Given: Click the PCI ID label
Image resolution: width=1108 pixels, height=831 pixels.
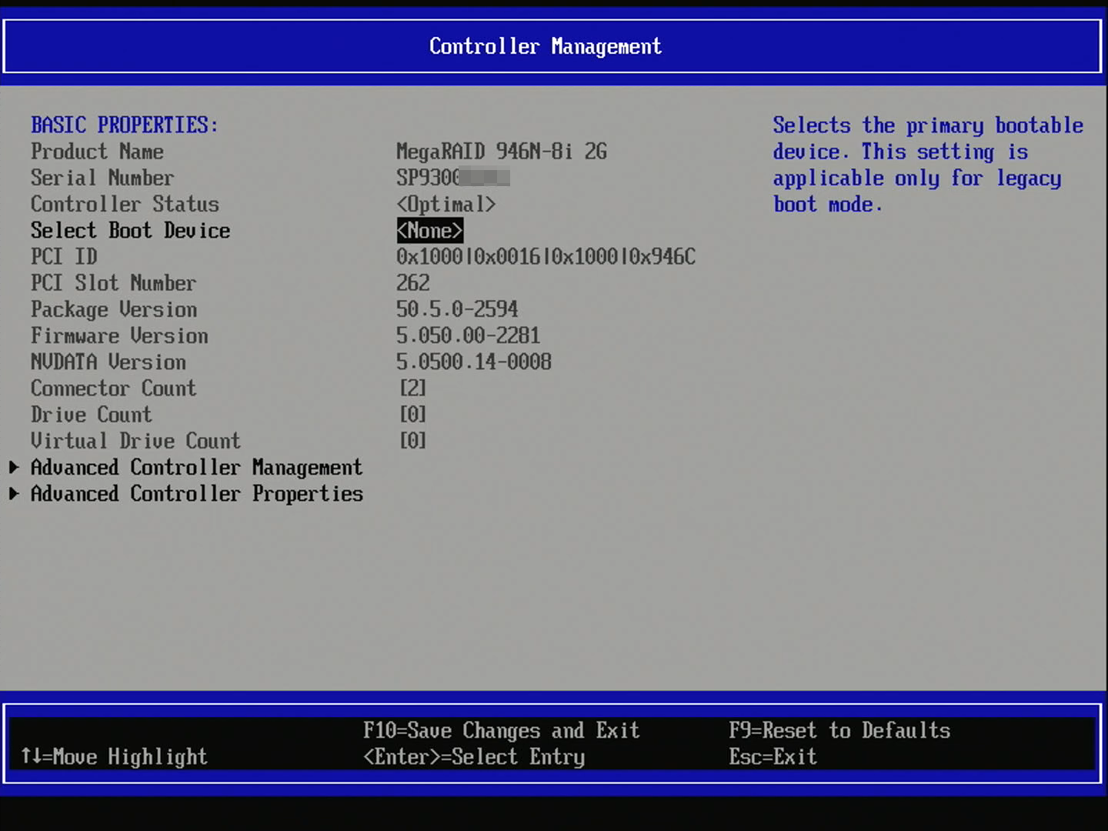Looking at the screenshot, I should point(64,256).
